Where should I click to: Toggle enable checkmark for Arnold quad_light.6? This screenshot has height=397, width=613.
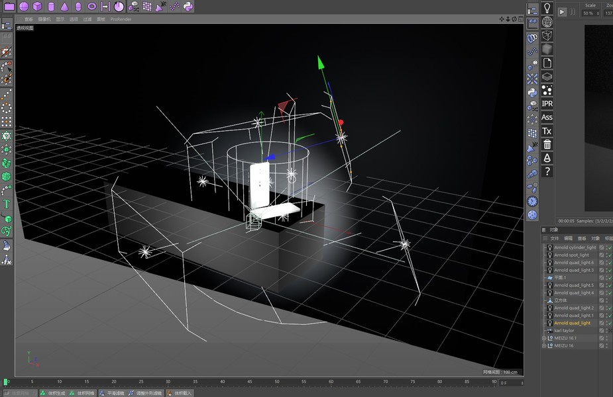[610, 263]
